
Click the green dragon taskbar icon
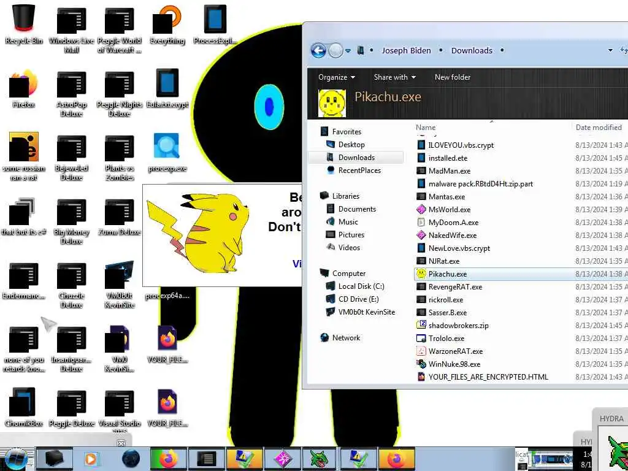pos(320,459)
